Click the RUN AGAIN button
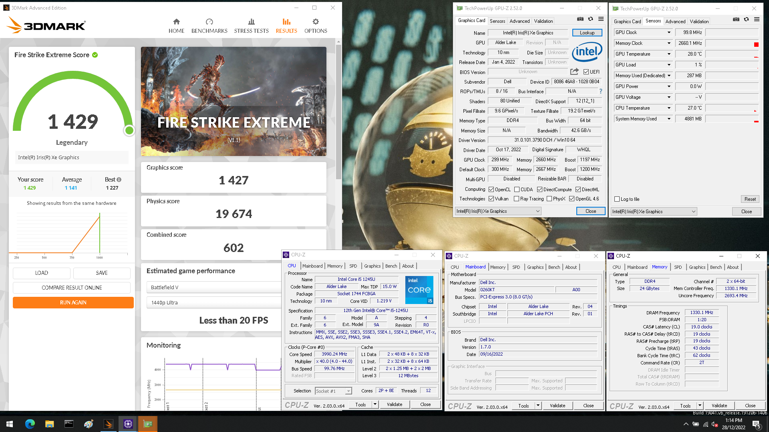Viewport: 769px width, 432px height. point(73,302)
